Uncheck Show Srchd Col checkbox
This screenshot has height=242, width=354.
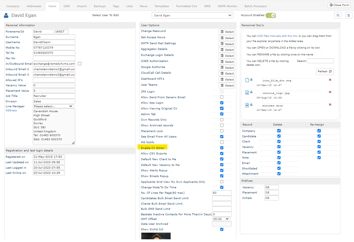pyautogui.click(x=222, y=229)
